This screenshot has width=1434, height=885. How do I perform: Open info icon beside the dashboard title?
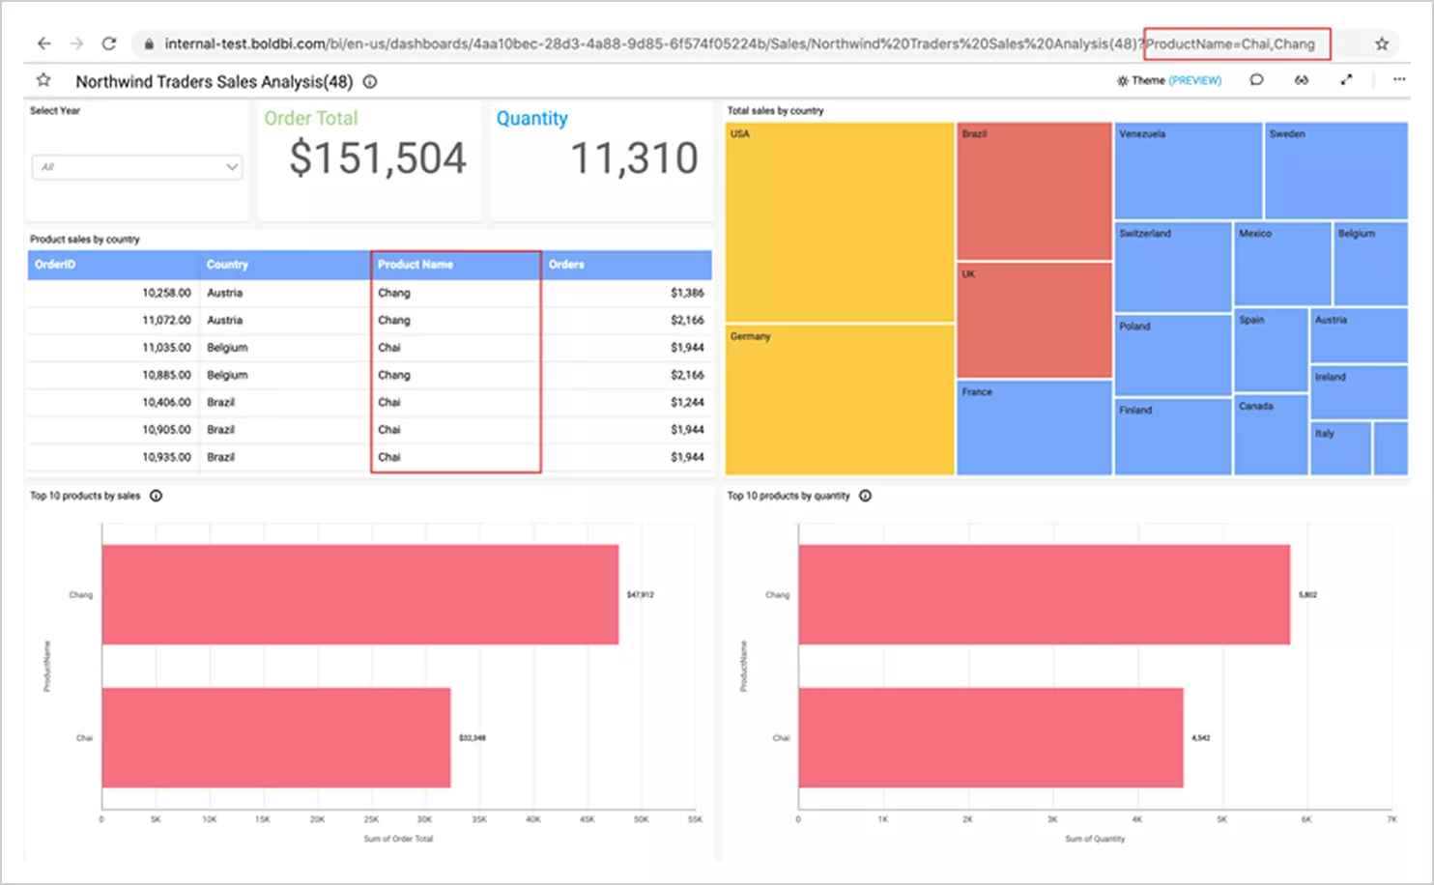(x=370, y=82)
